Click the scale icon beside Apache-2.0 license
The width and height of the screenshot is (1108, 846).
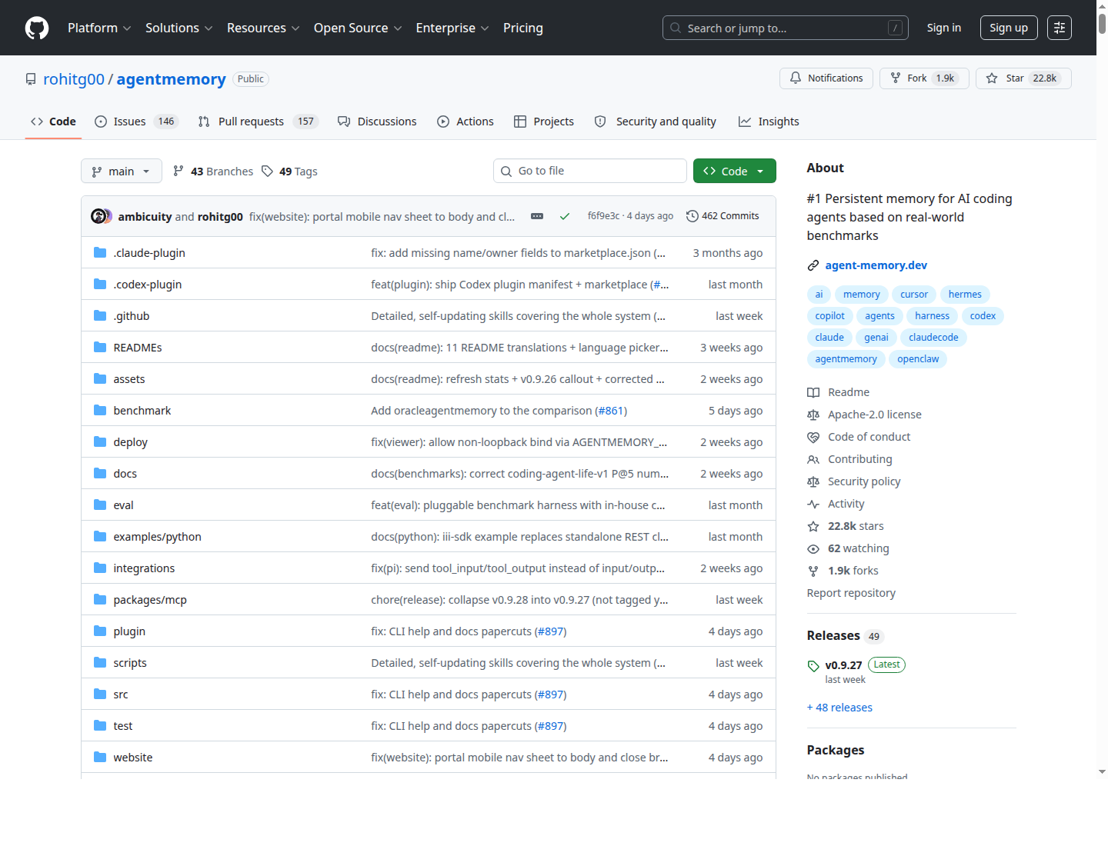coord(813,415)
